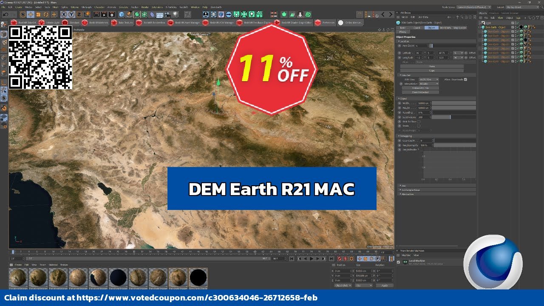Open Redshift Shader Graph Editor

coord(294,23)
